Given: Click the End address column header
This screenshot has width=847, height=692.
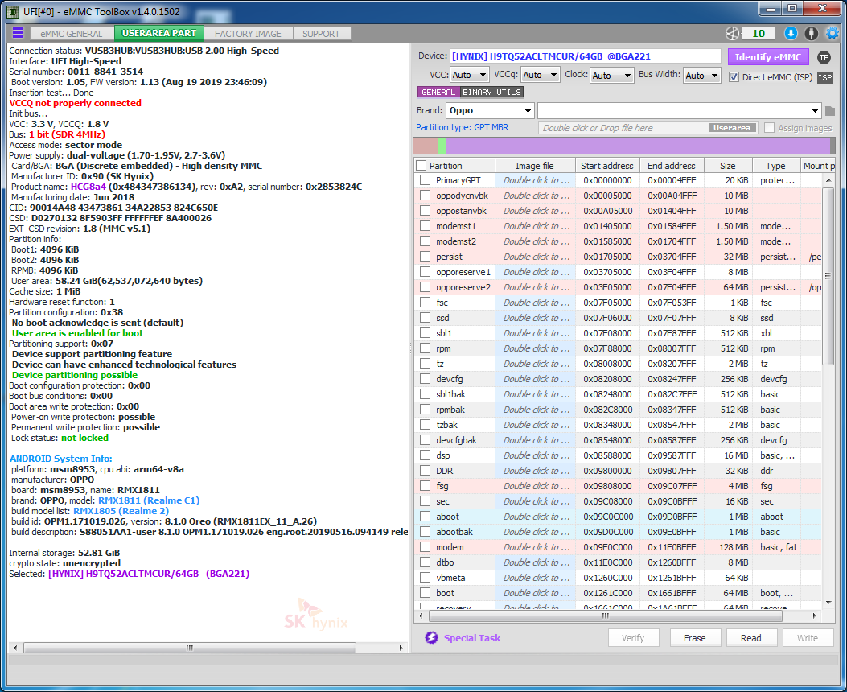Looking at the screenshot, I should [672, 165].
